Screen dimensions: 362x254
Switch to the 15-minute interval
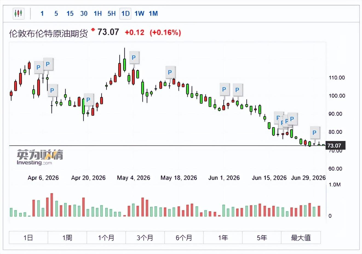[70, 13]
